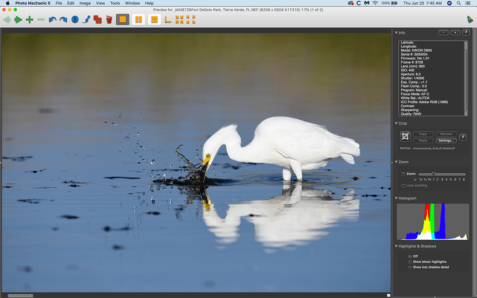477x298 pixels.
Task: Open the blue info icon
Action: (x=75, y=19)
